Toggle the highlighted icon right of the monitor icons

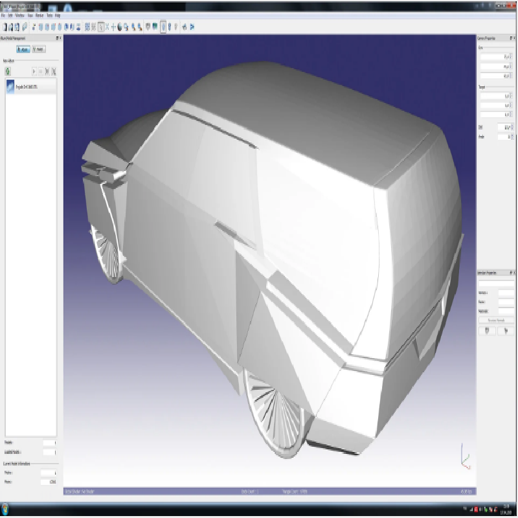(x=163, y=27)
